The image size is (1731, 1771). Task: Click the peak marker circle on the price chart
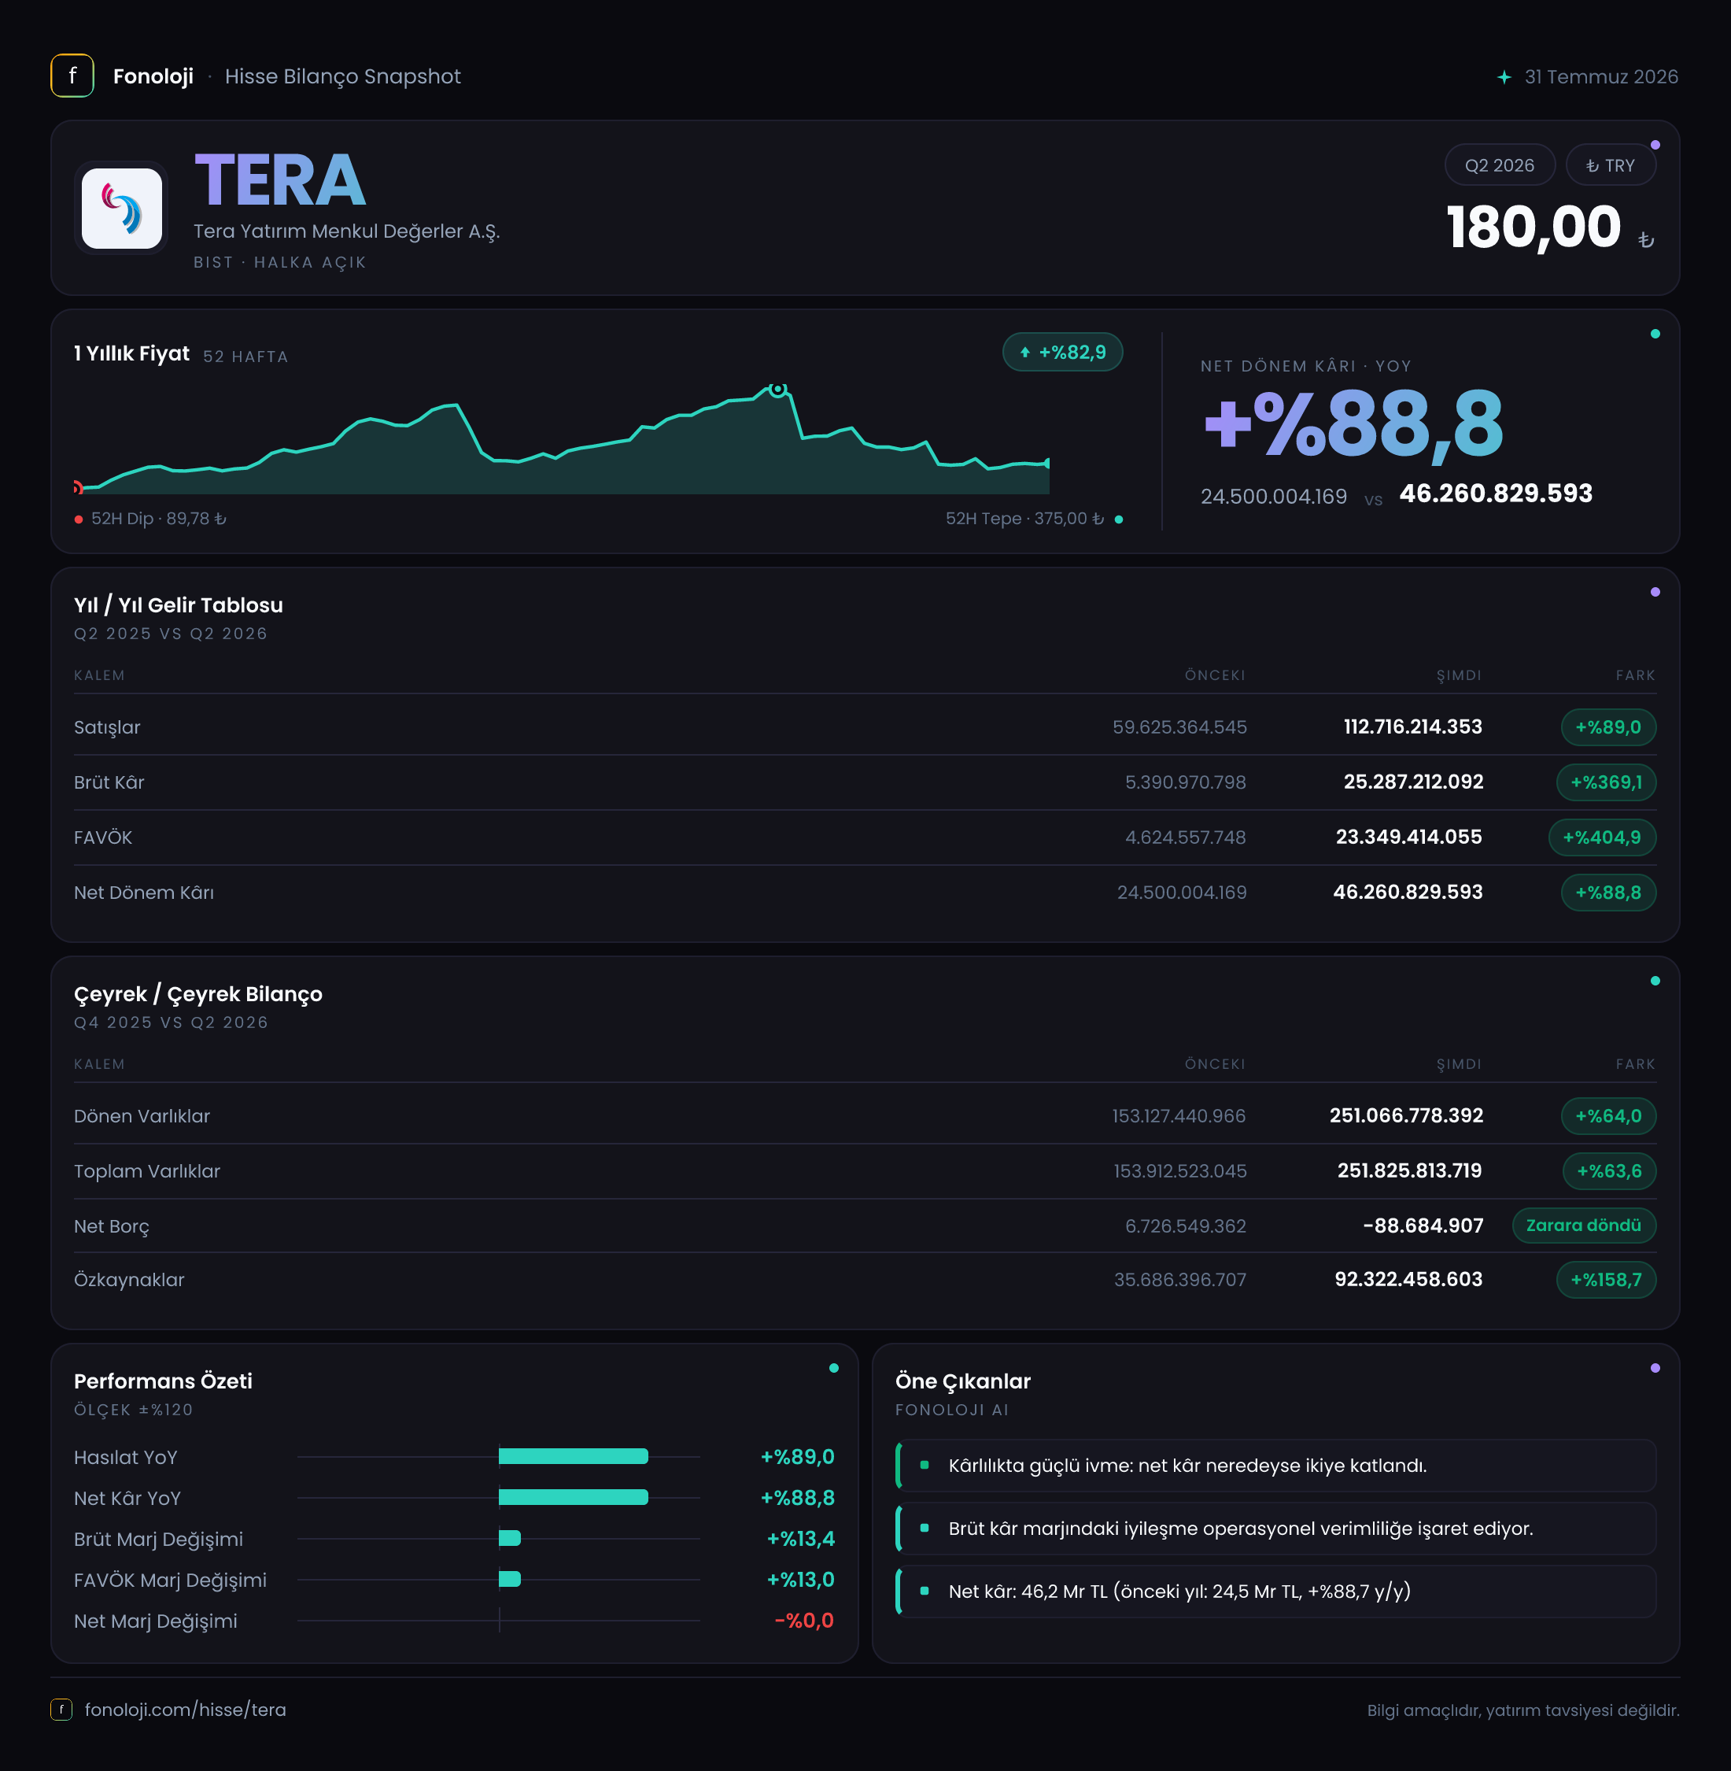point(777,390)
